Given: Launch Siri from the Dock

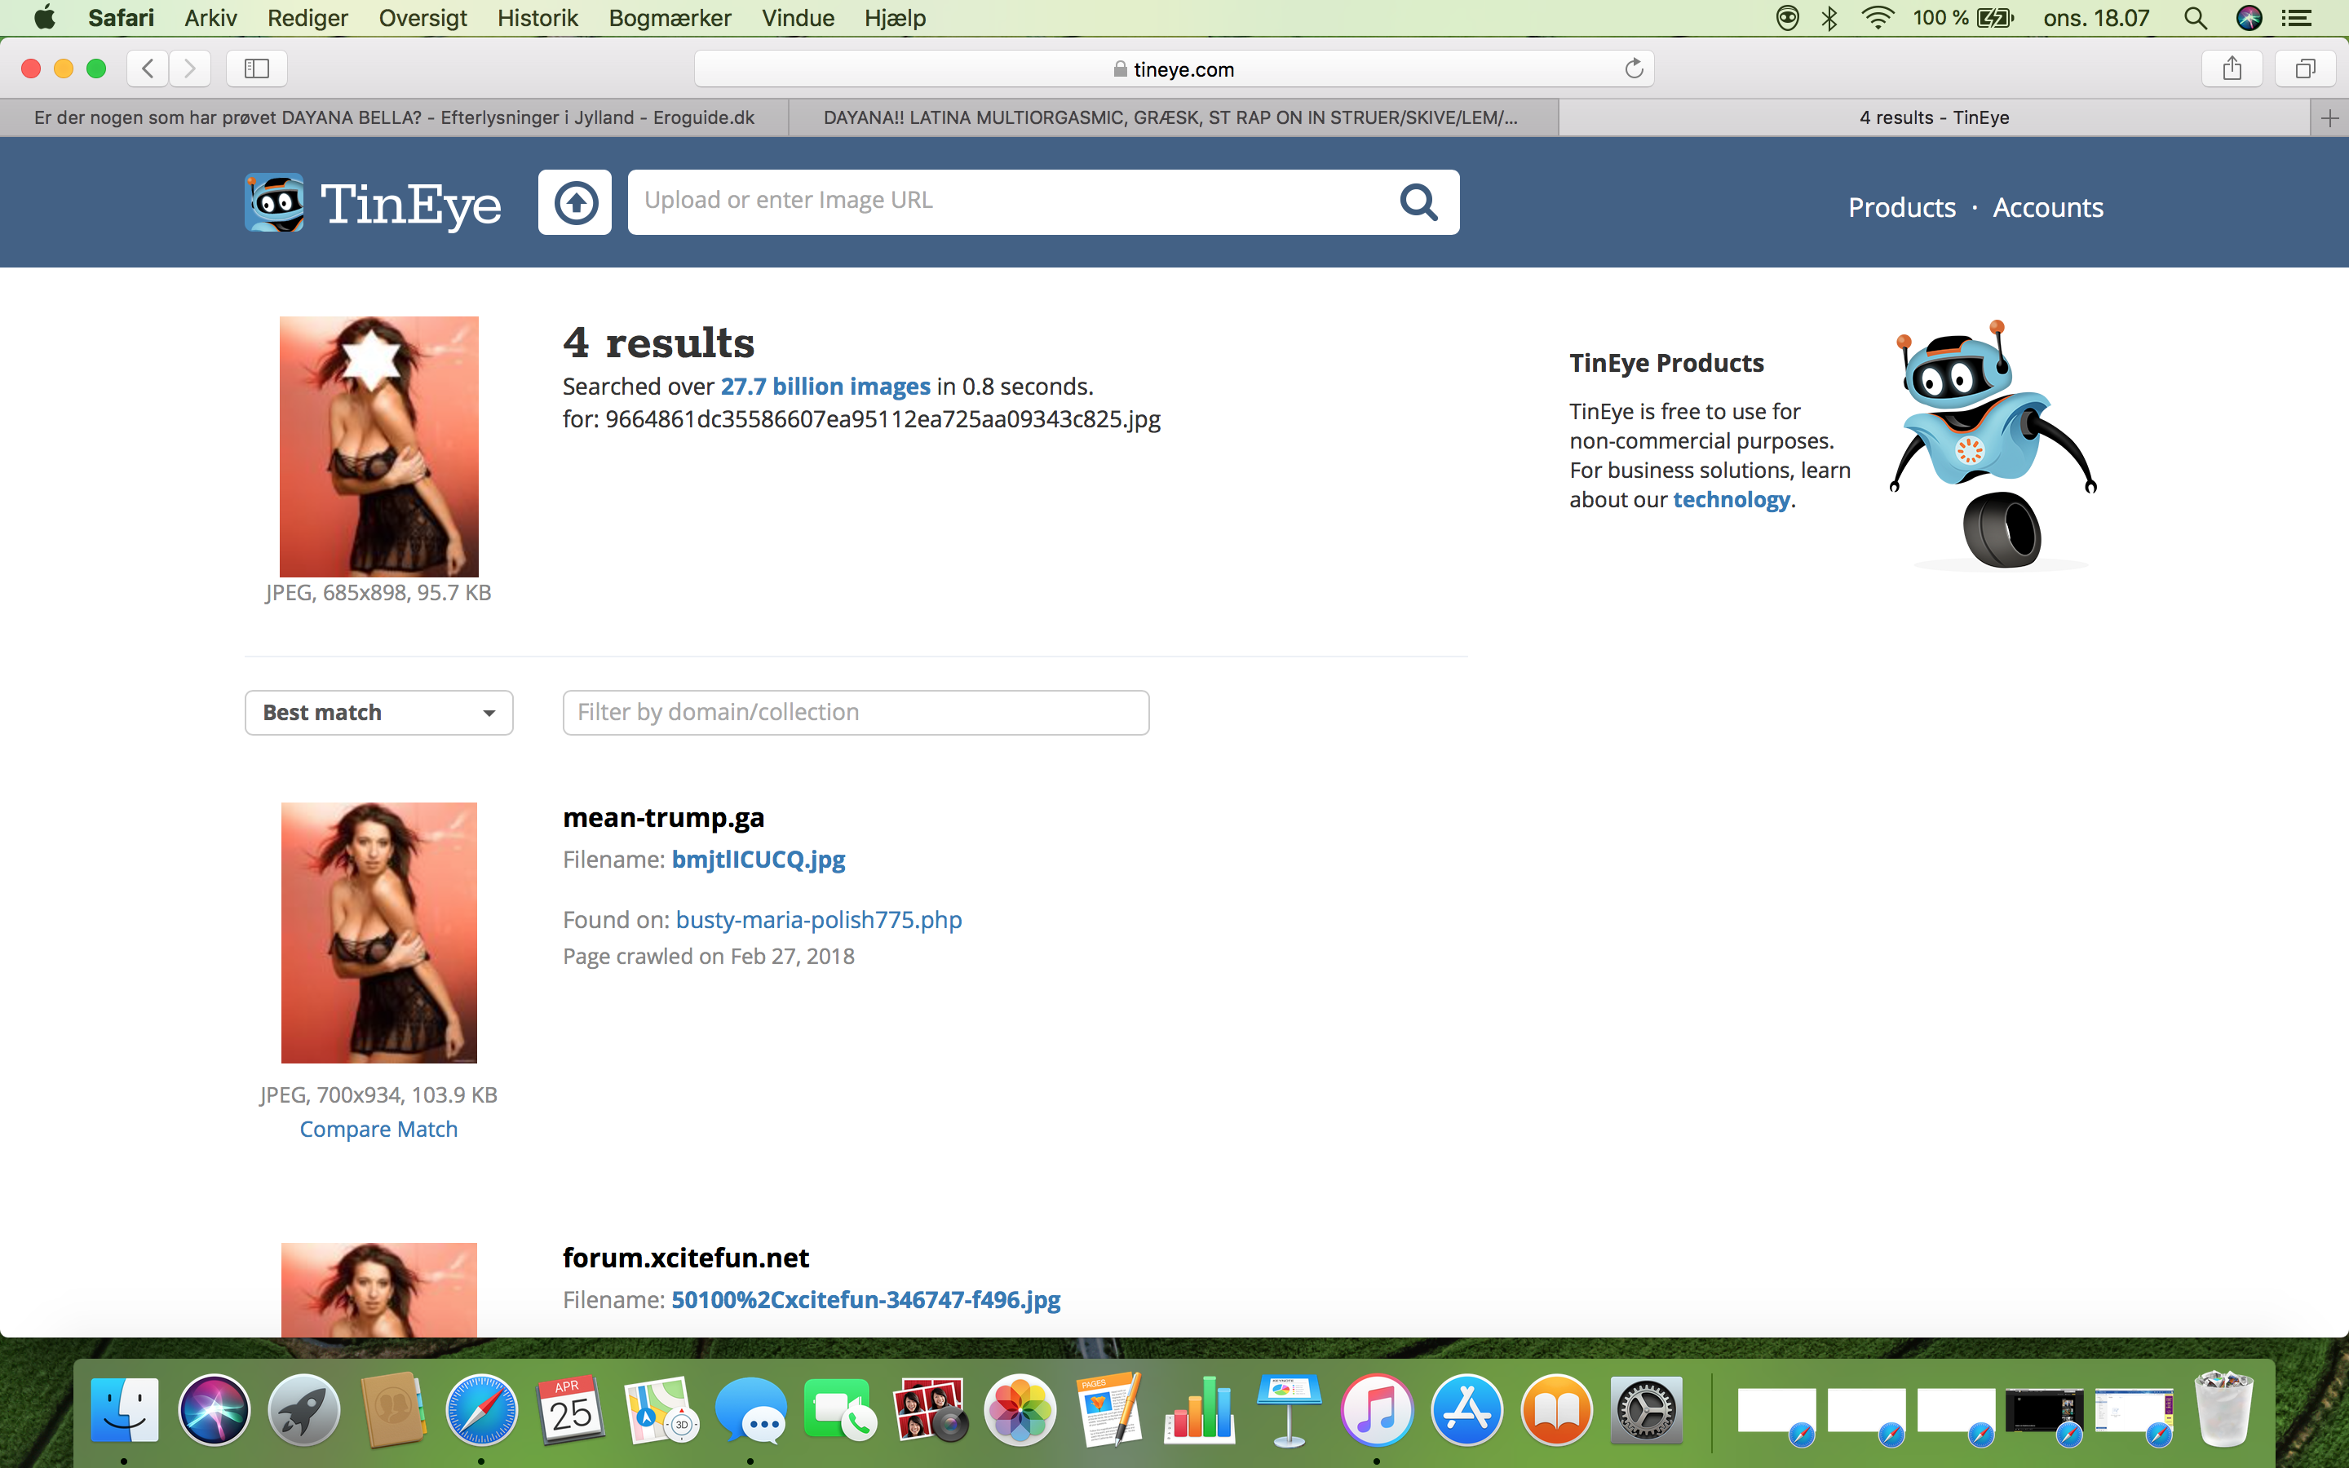Looking at the screenshot, I should coord(214,1410).
